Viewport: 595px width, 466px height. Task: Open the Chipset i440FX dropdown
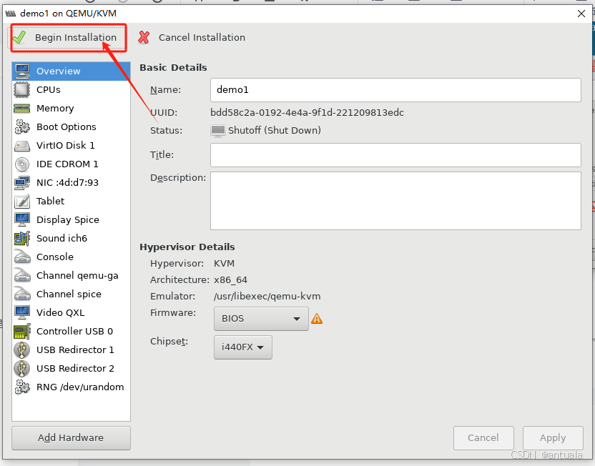point(243,347)
